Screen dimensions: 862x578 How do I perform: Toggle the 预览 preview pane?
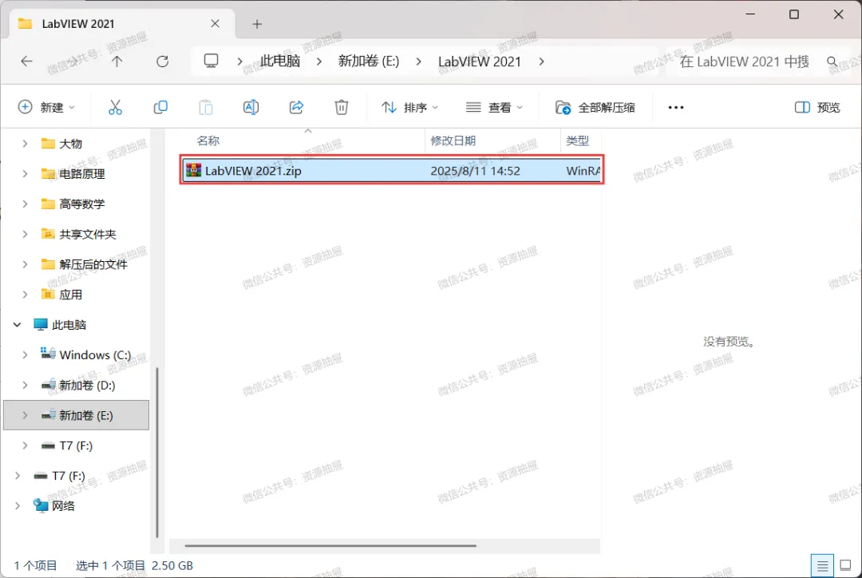[x=817, y=107]
